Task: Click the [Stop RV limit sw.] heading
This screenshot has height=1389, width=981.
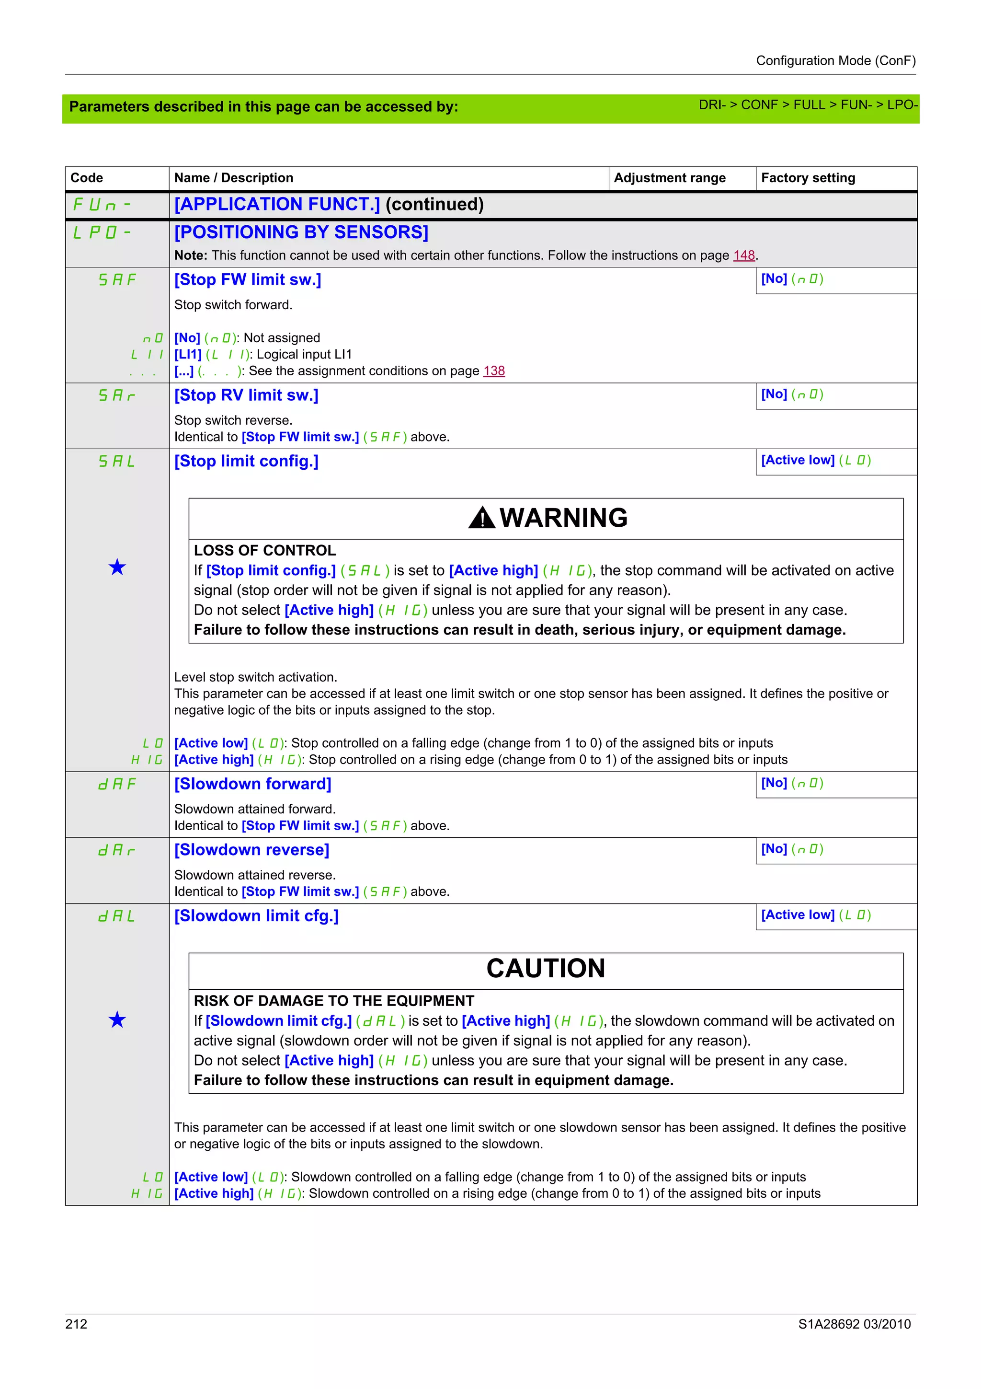Action: click(x=246, y=395)
